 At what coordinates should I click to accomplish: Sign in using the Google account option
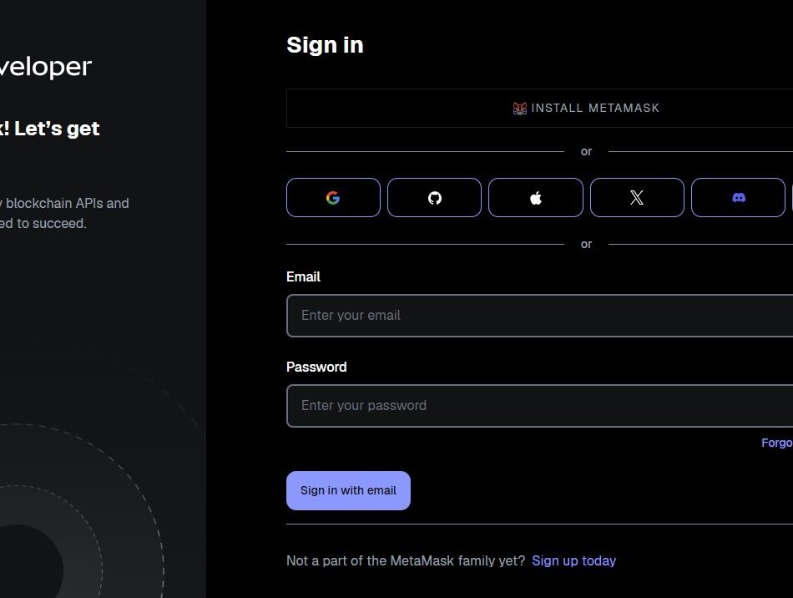click(x=333, y=197)
